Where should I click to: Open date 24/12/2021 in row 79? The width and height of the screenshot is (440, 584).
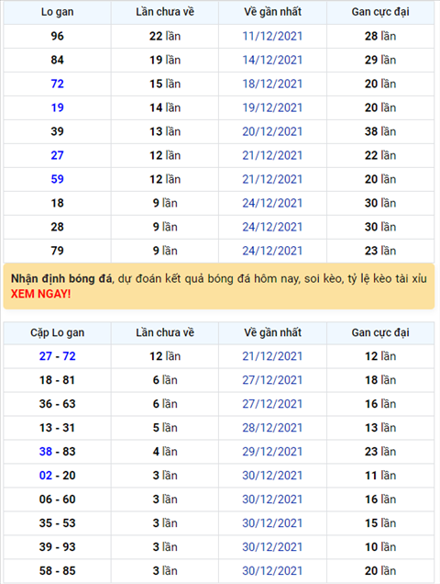point(272,251)
